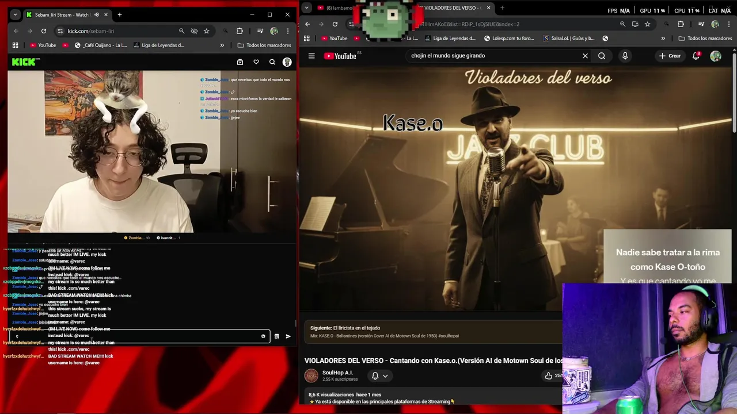The height and width of the screenshot is (414, 737).
Task: Open subscription notification bell dropdown
Action: pyautogui.click(x=379, y=376)
